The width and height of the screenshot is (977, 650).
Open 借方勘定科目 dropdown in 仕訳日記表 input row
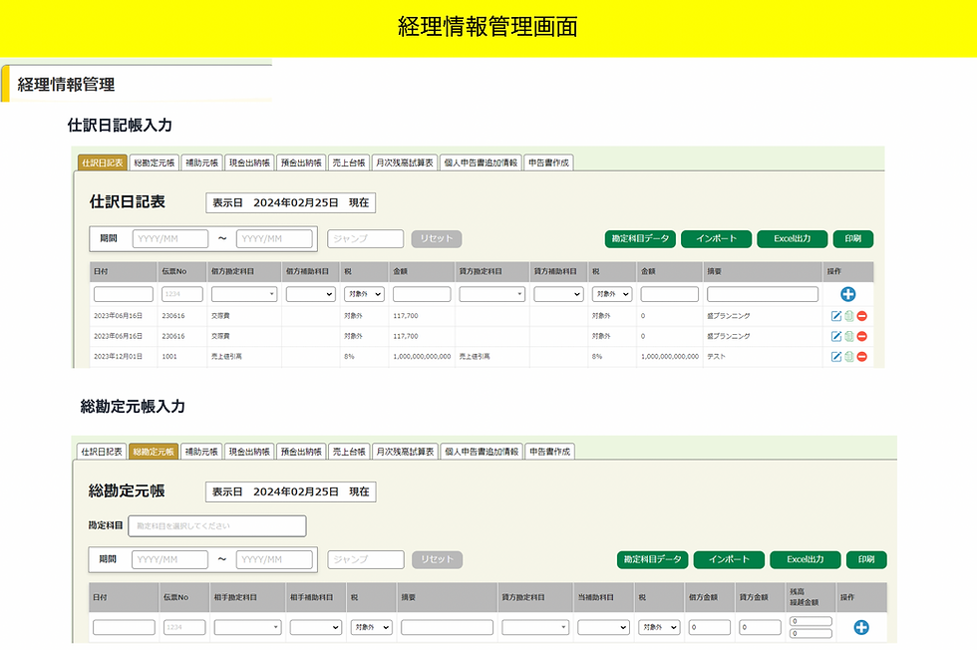point(243,294)
